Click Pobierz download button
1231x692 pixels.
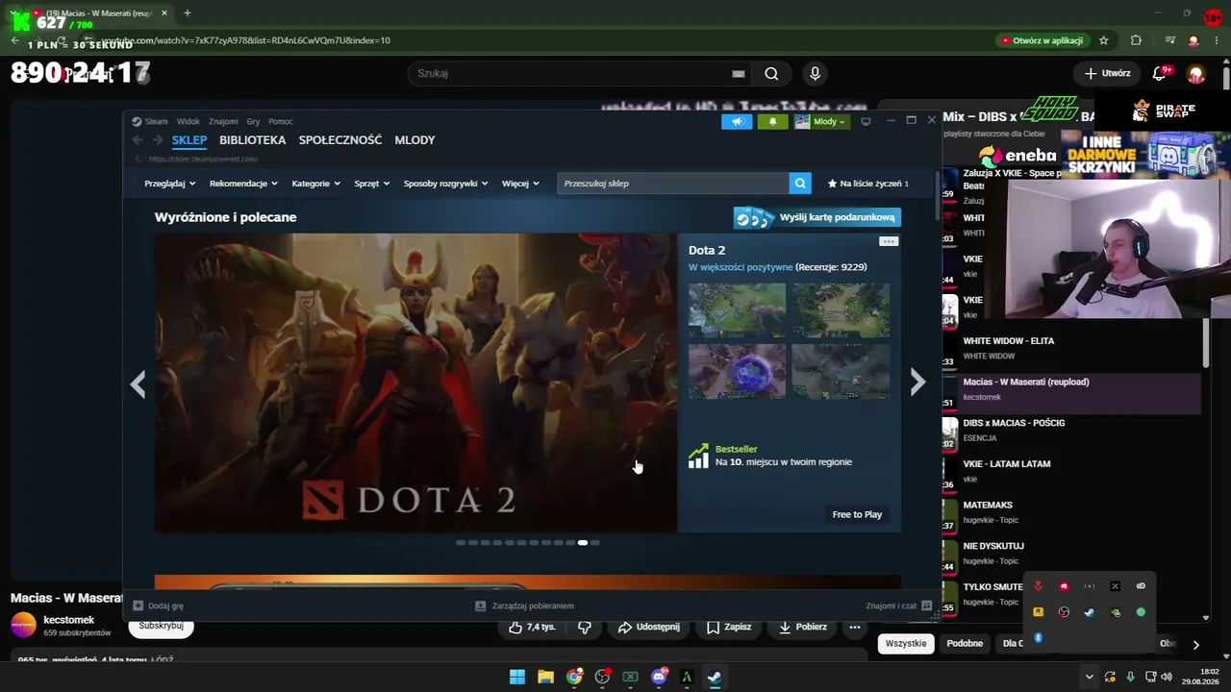802,627
